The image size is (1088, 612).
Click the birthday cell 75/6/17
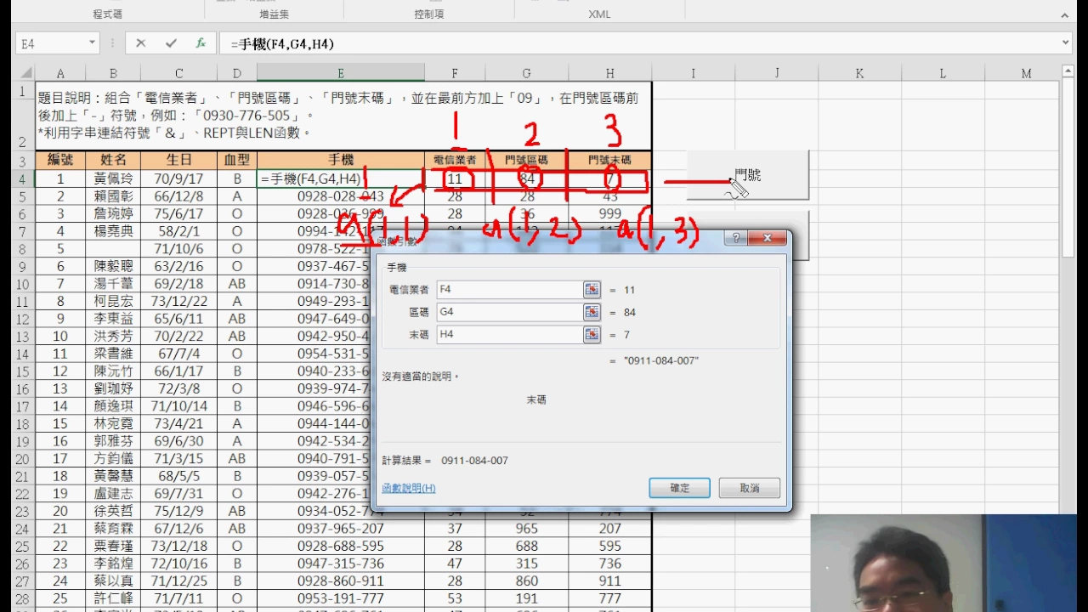point(178,214)
